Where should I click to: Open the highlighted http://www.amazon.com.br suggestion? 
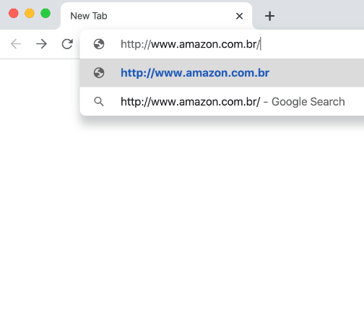coord(222,73)
